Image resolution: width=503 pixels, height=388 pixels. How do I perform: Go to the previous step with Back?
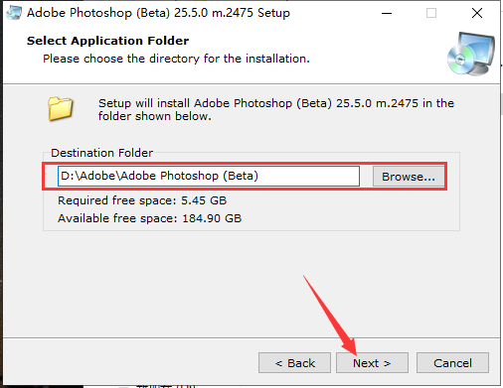tap(294, 363)
